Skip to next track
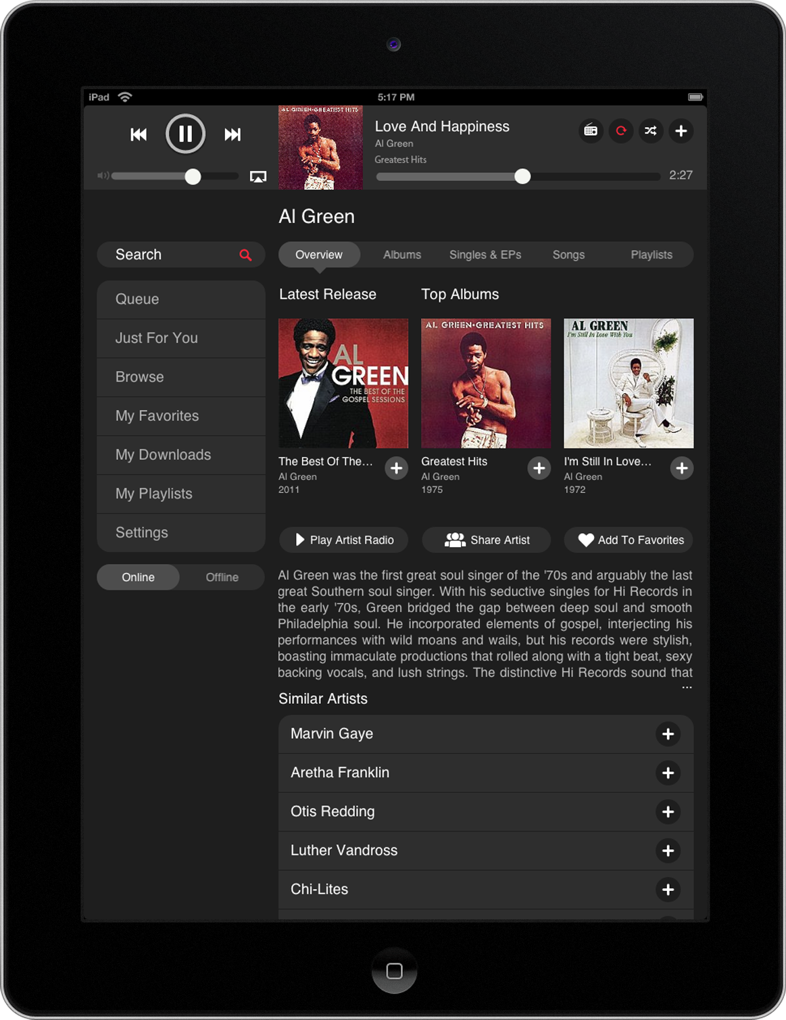This screenshot has width=786, height=1020. coord(232,134)
